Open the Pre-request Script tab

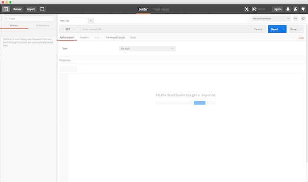pos(115,37)
